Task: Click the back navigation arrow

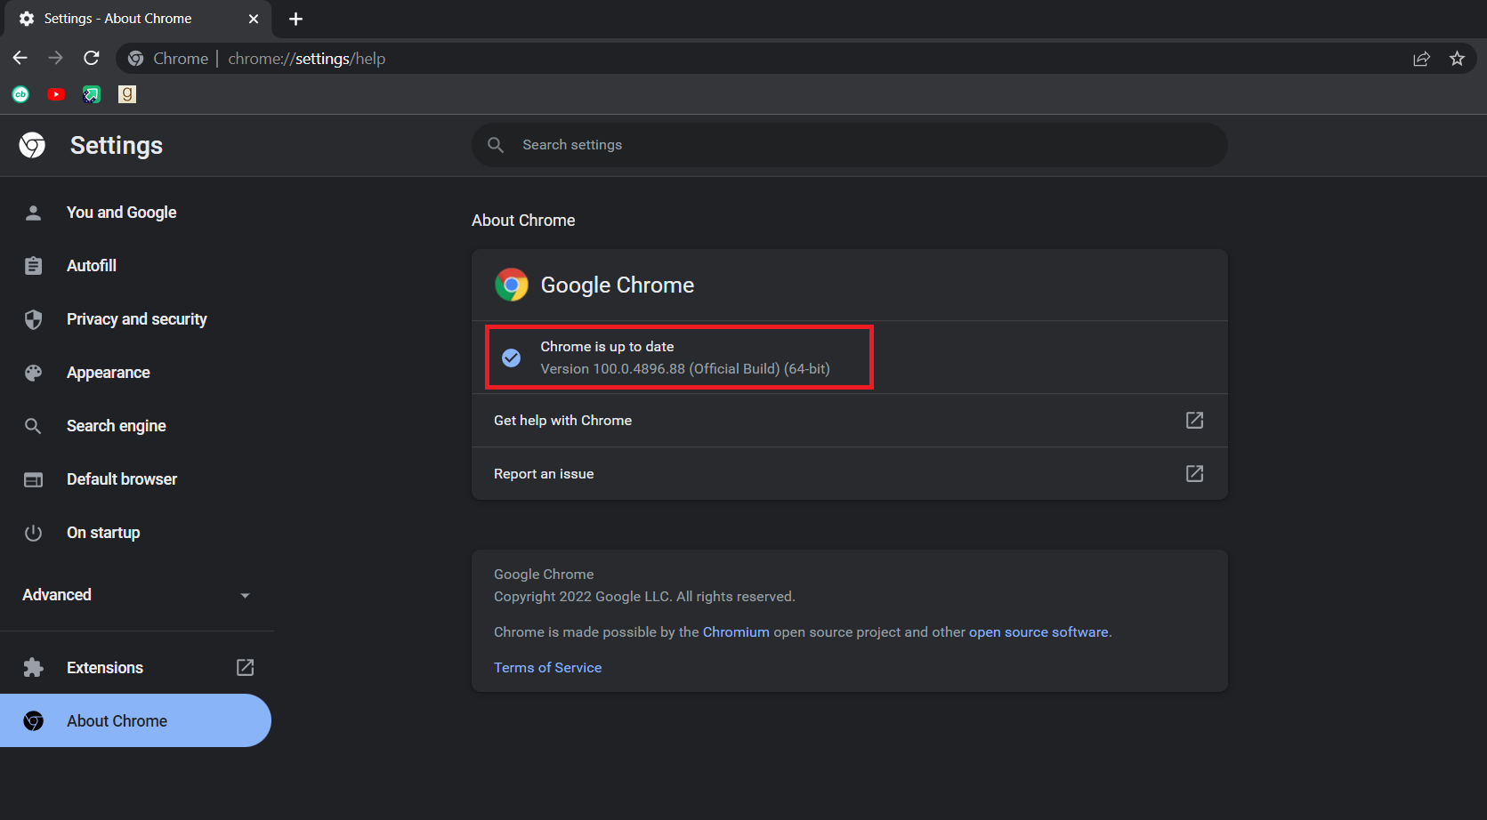Action: [x=20, y=58]
